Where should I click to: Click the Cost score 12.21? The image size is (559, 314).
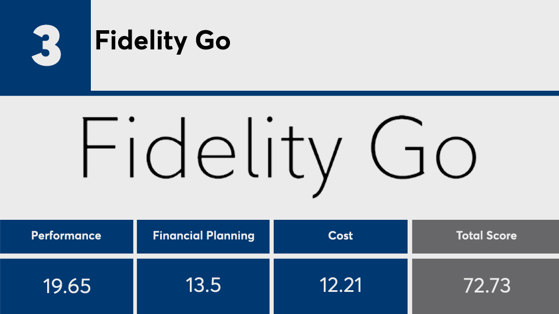pyautogui.click(x=341, y=286)
